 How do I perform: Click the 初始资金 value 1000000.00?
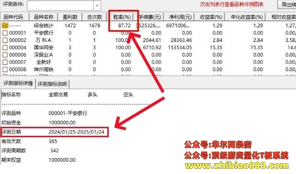62,123
